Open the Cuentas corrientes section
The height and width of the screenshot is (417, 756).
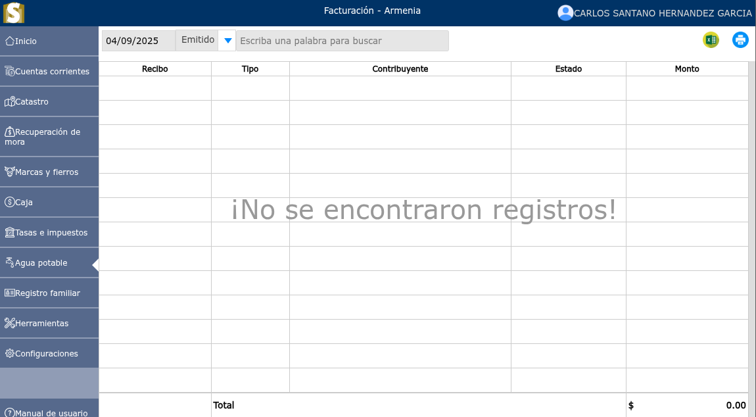click(49, 71)
